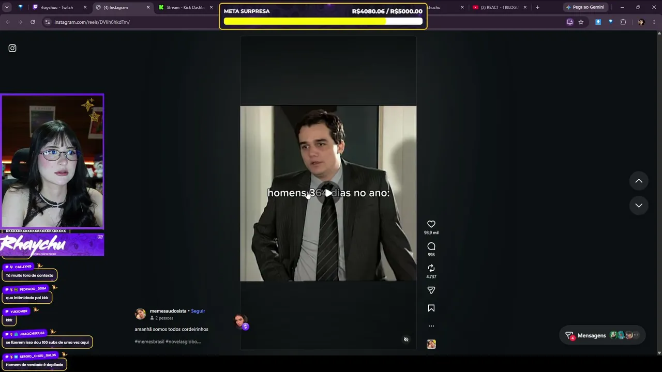Click the Peça ao Gemini button

click(x=585, y=7)
